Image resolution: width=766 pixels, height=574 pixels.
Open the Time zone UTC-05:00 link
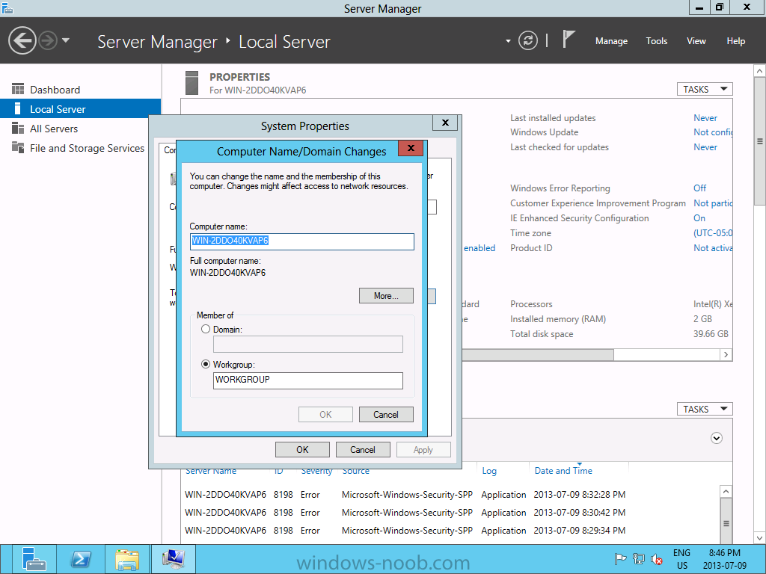point(713,233)
